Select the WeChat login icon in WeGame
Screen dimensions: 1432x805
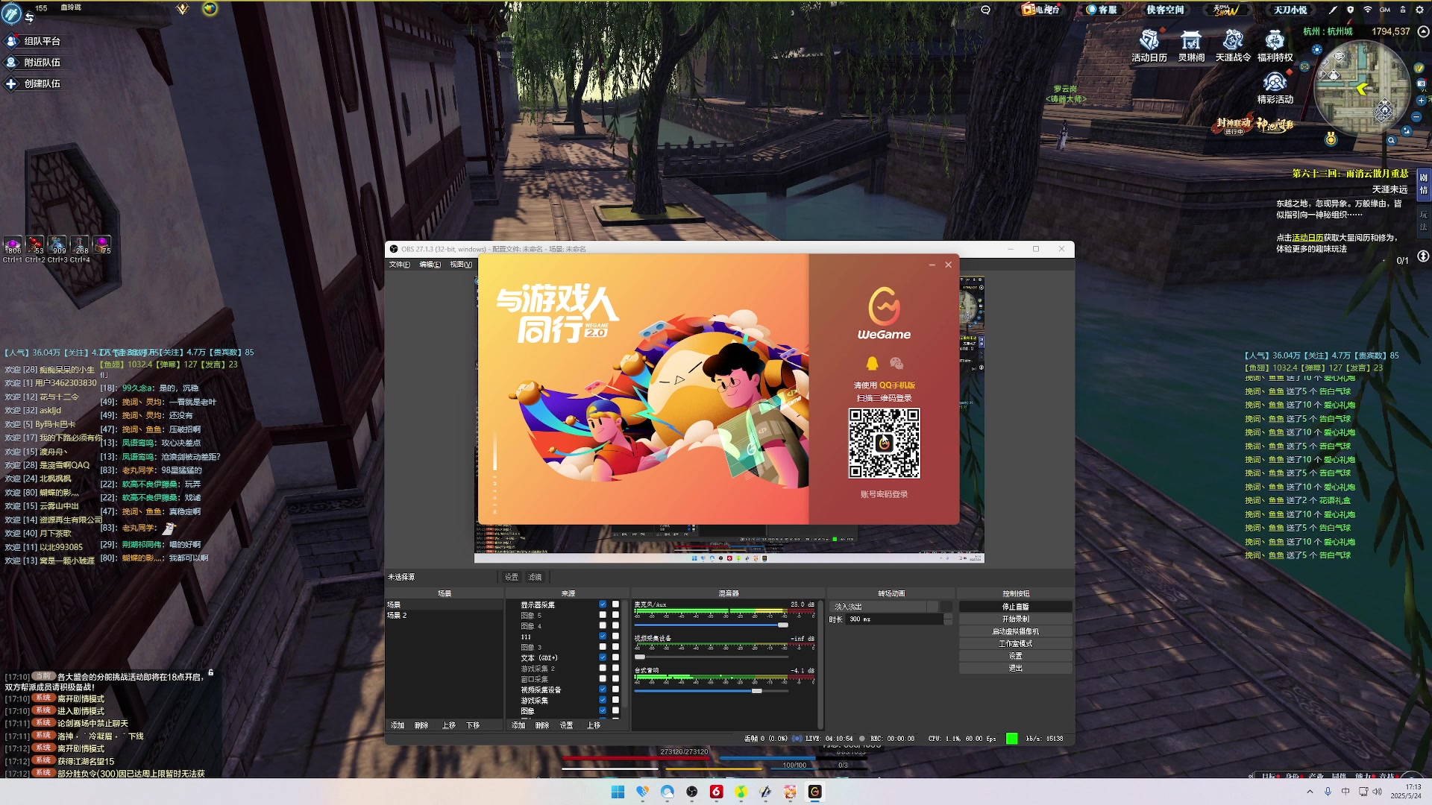coord(896,363)
